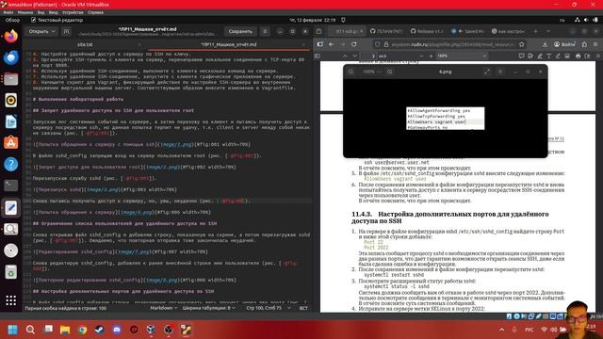The image size is (603, 339).
Task: Open Ubuntu Software store dock icon
Action: [10, 143]
